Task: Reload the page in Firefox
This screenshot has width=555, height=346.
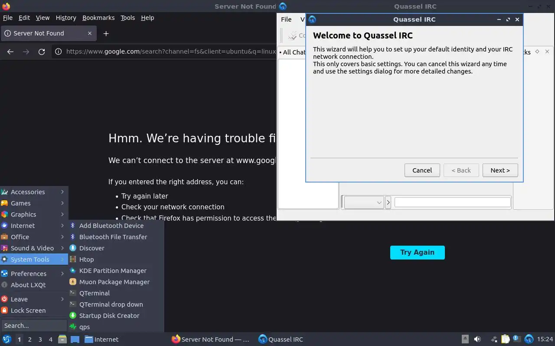Action: point(42,51)
